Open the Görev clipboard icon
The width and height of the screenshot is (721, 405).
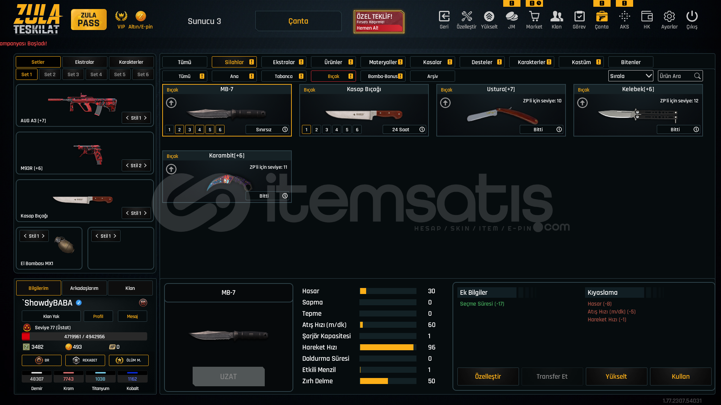[579, 16]
